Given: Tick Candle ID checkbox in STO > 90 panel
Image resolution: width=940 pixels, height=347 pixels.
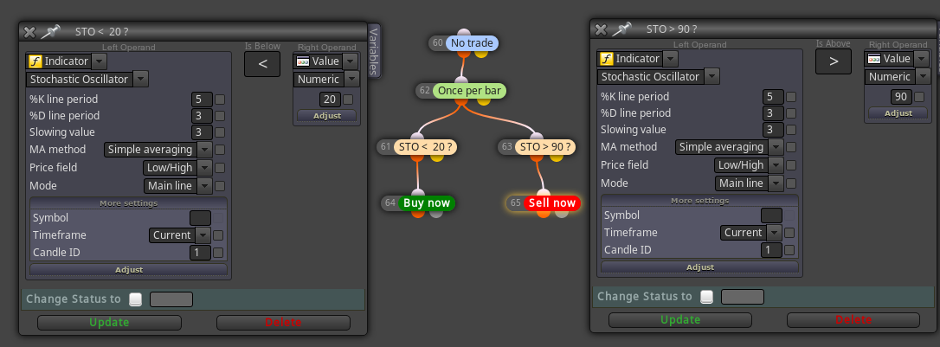Looking at the screenshot, I should [x=789, y=250].
